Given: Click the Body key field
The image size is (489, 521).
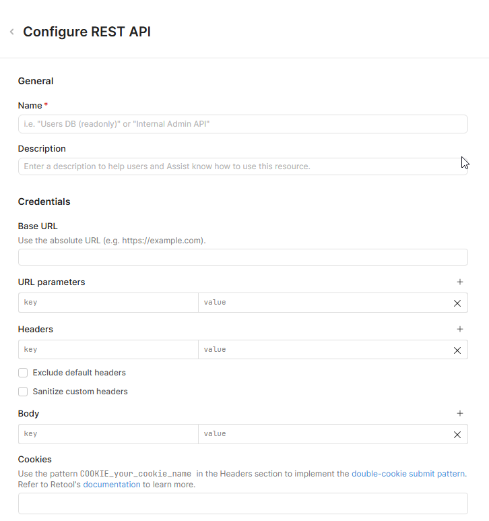Looking at the screenshot, I should coord(108,434).
